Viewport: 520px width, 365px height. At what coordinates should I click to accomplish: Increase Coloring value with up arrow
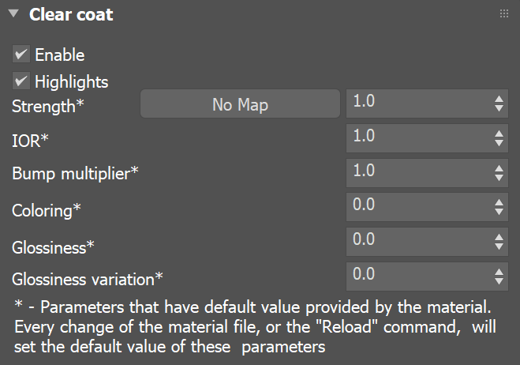pyautogui.click(x=499, y=202)
